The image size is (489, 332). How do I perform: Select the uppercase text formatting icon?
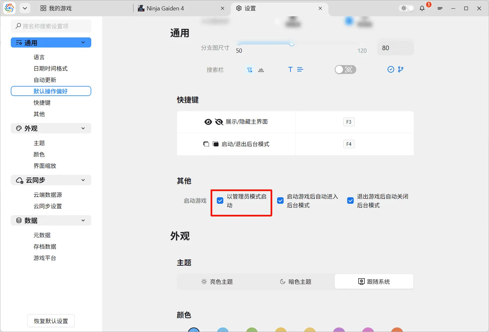290,69
